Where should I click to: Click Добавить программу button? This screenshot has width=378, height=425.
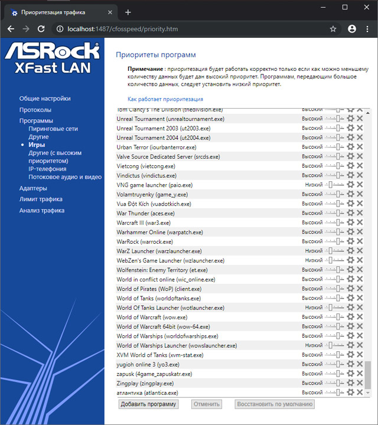pyautogui.click(x=148, y=404)
